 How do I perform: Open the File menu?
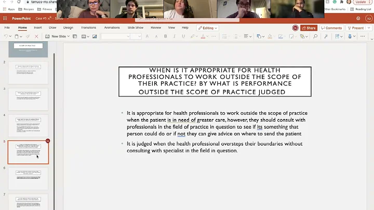coord(7,28)
